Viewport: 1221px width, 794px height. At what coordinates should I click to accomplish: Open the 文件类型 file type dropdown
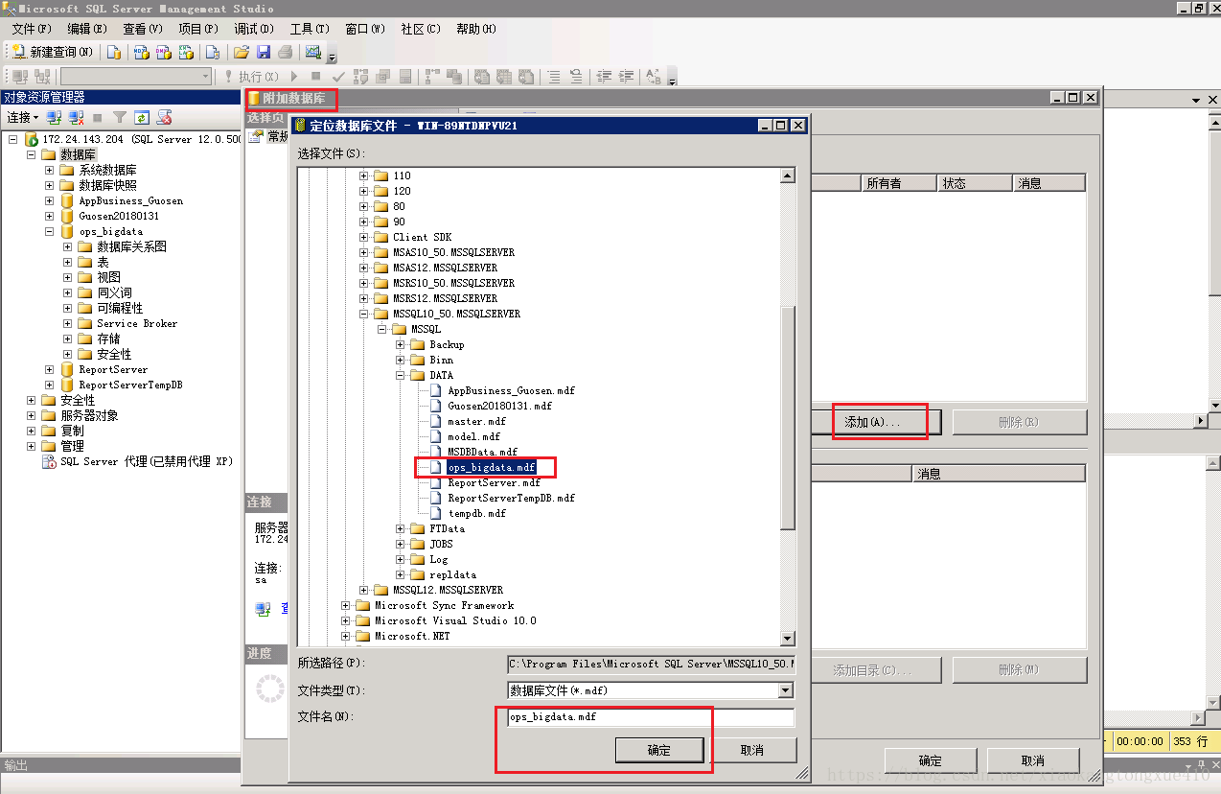786,690
